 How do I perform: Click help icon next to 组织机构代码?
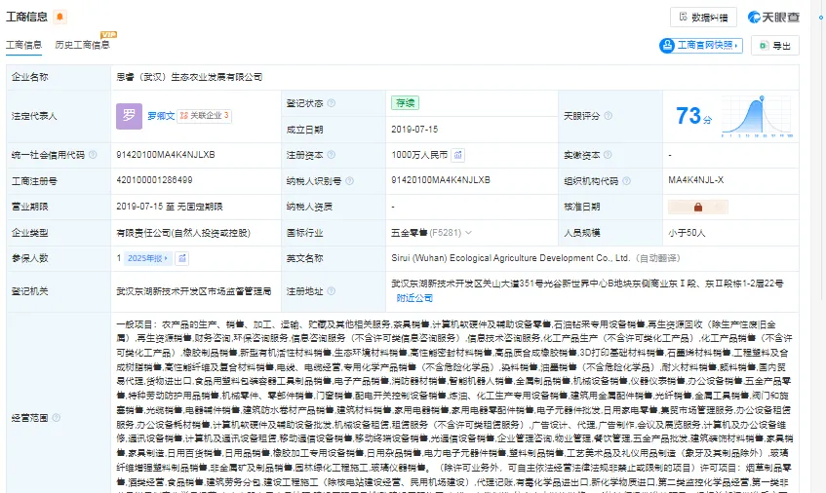[x=626, y=181]
